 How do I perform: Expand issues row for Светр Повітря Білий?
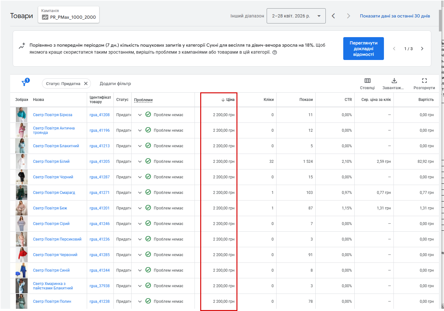tap(140, 162)
